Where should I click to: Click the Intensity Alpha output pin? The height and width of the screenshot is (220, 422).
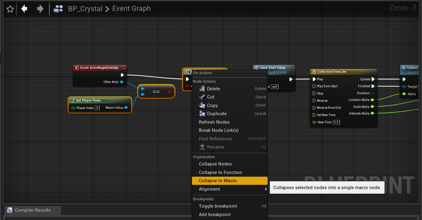(372, 113)
